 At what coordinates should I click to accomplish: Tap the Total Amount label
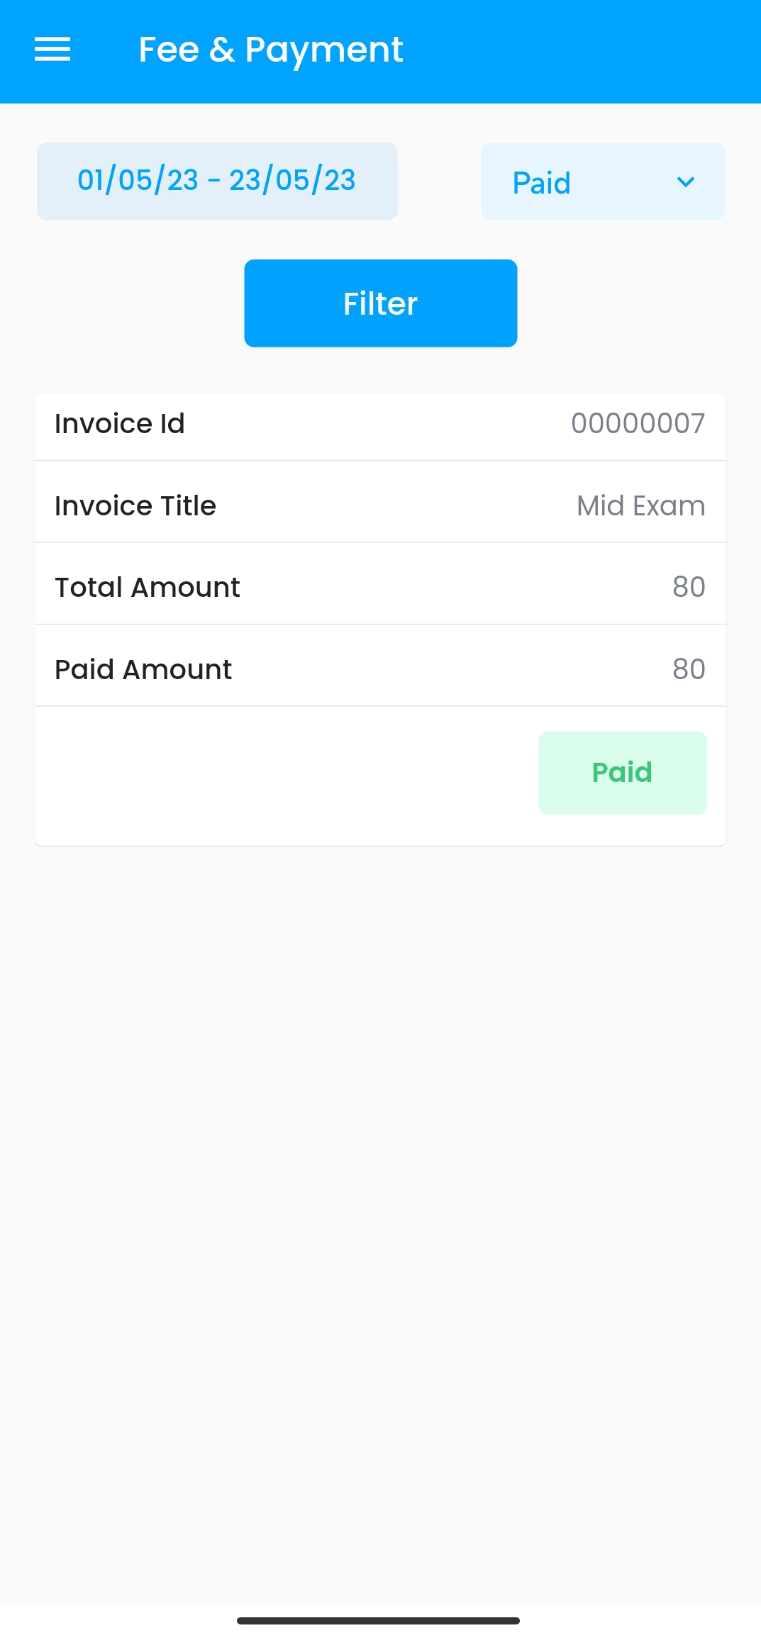pyautogui.click(x=148, y=588)
